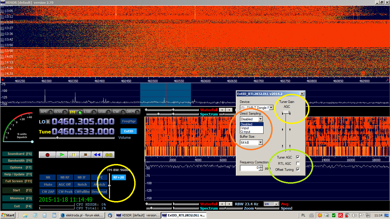
Task: Select USB demodulation mode
Action: click(x=104, y=112)
